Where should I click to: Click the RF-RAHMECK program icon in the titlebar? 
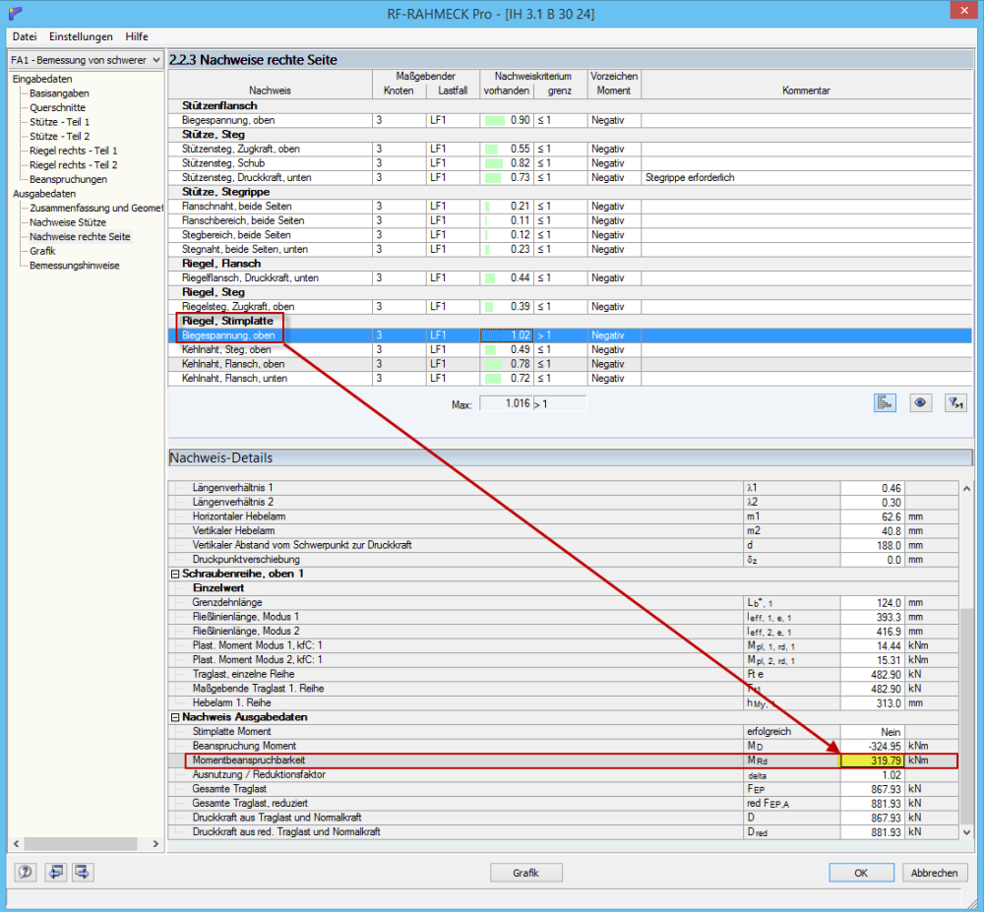[x=14, y=13]
